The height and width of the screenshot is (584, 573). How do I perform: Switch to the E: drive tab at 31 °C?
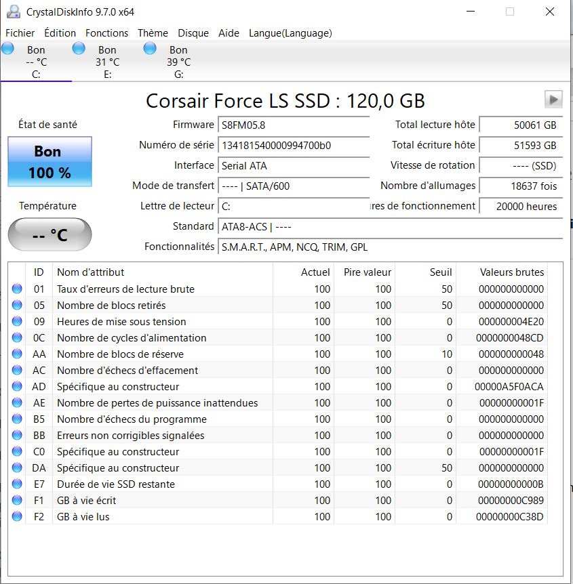coord(107,62)
